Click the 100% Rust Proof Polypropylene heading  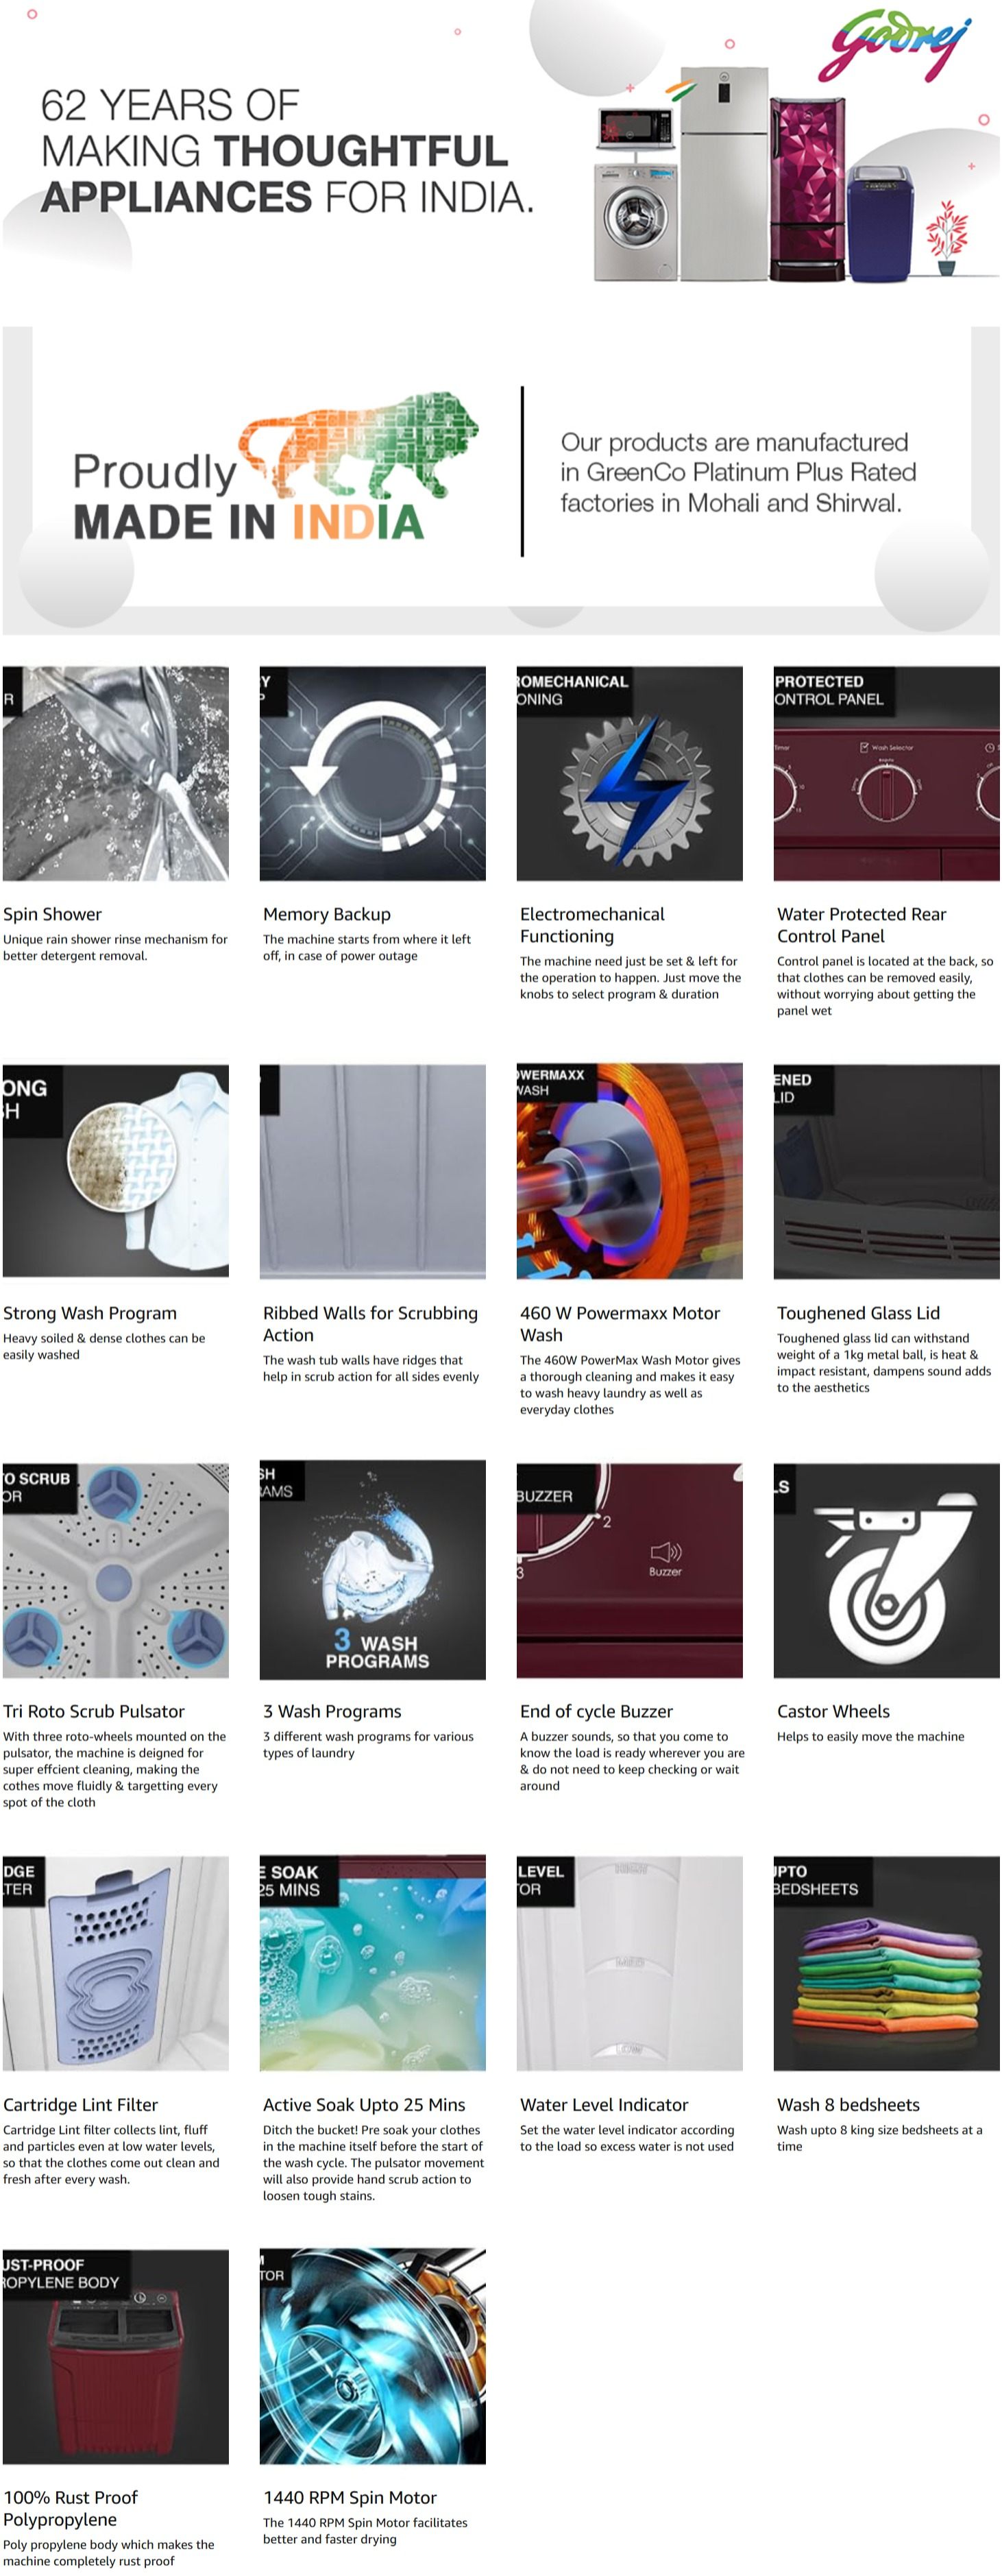coord(71,2508)
